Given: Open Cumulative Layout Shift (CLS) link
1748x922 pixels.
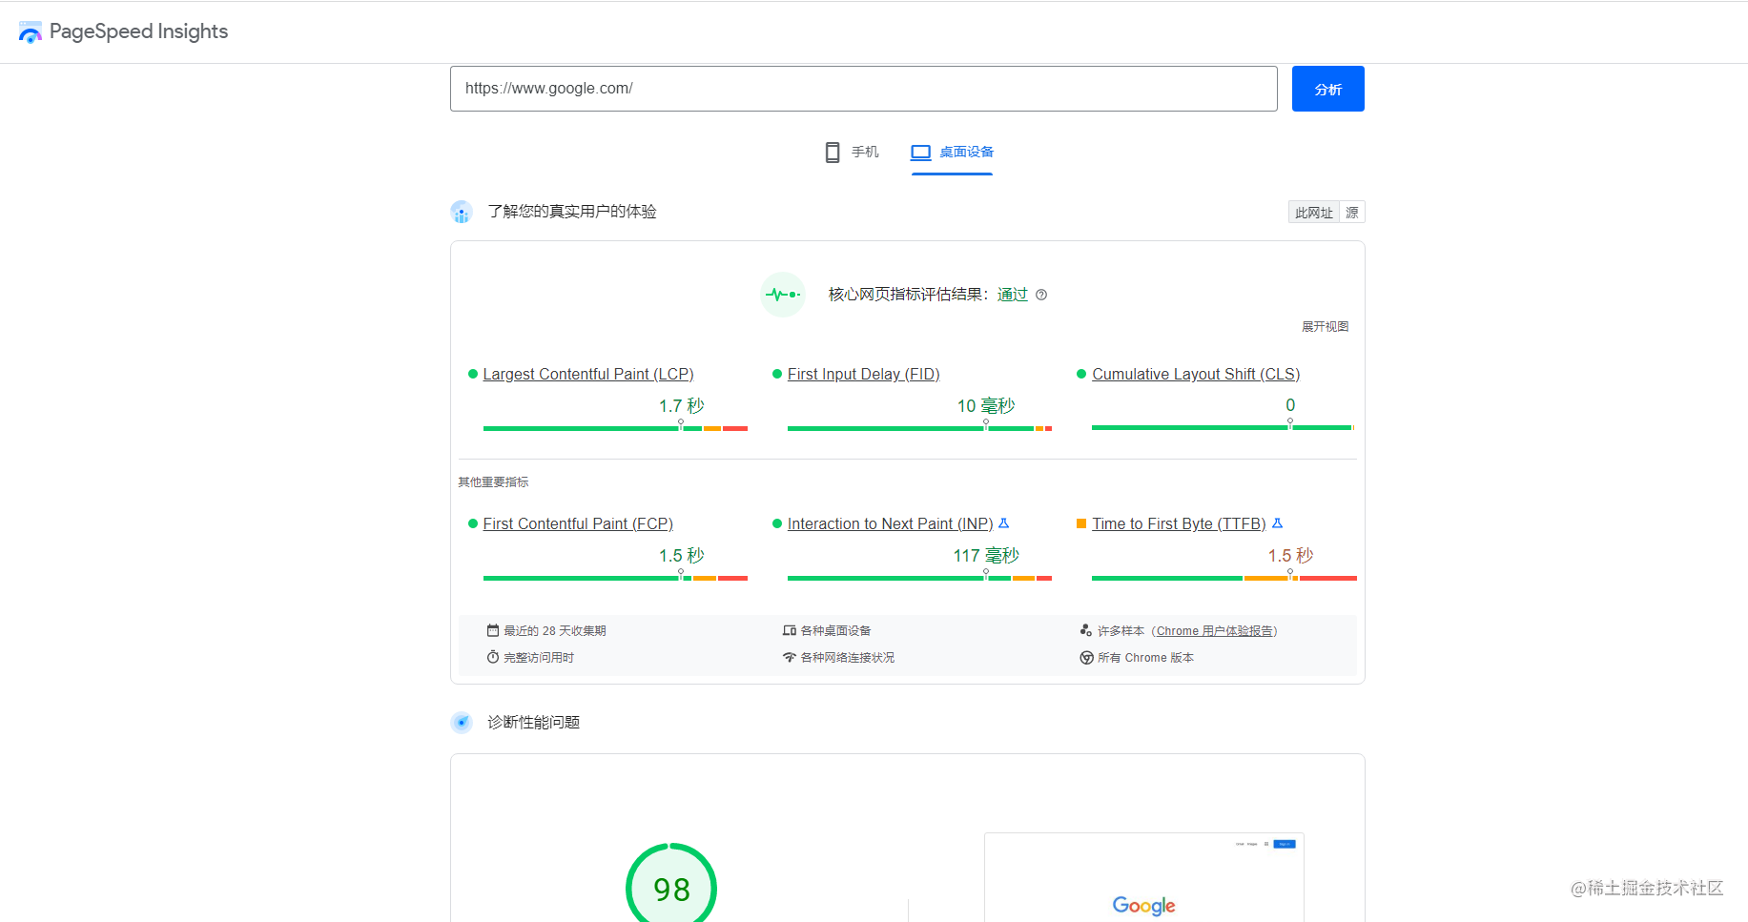Looking at the screenshot, I should click(x=1196, y=374).
